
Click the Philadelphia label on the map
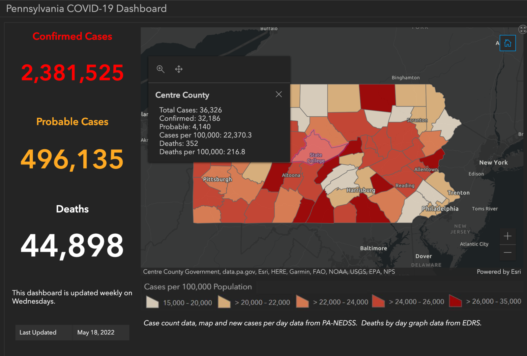pos(440,209)
